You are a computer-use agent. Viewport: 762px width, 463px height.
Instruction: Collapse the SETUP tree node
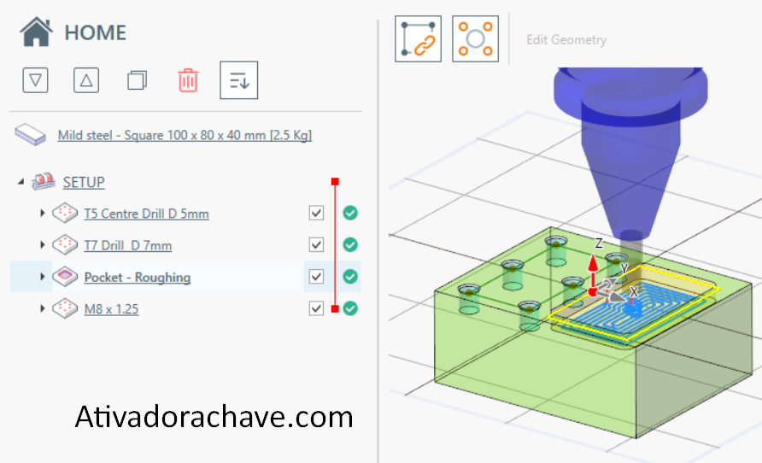[21, 182]
